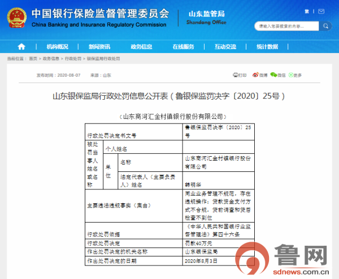
Task: Click the national emblem logo
Action: point(17,17)
